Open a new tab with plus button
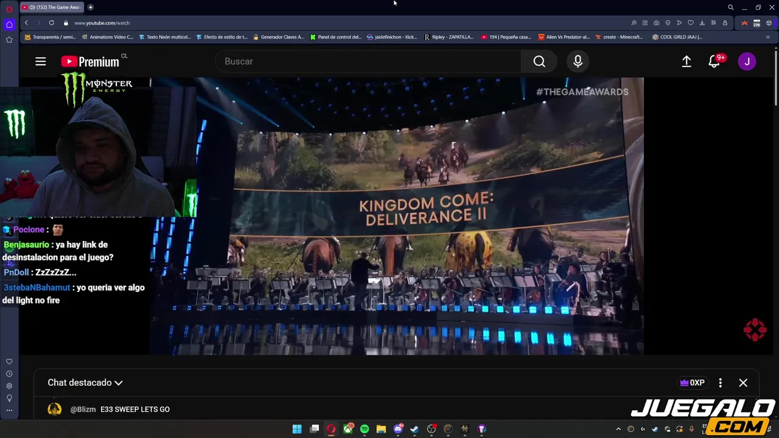779x438 pixels. point(91,7)
